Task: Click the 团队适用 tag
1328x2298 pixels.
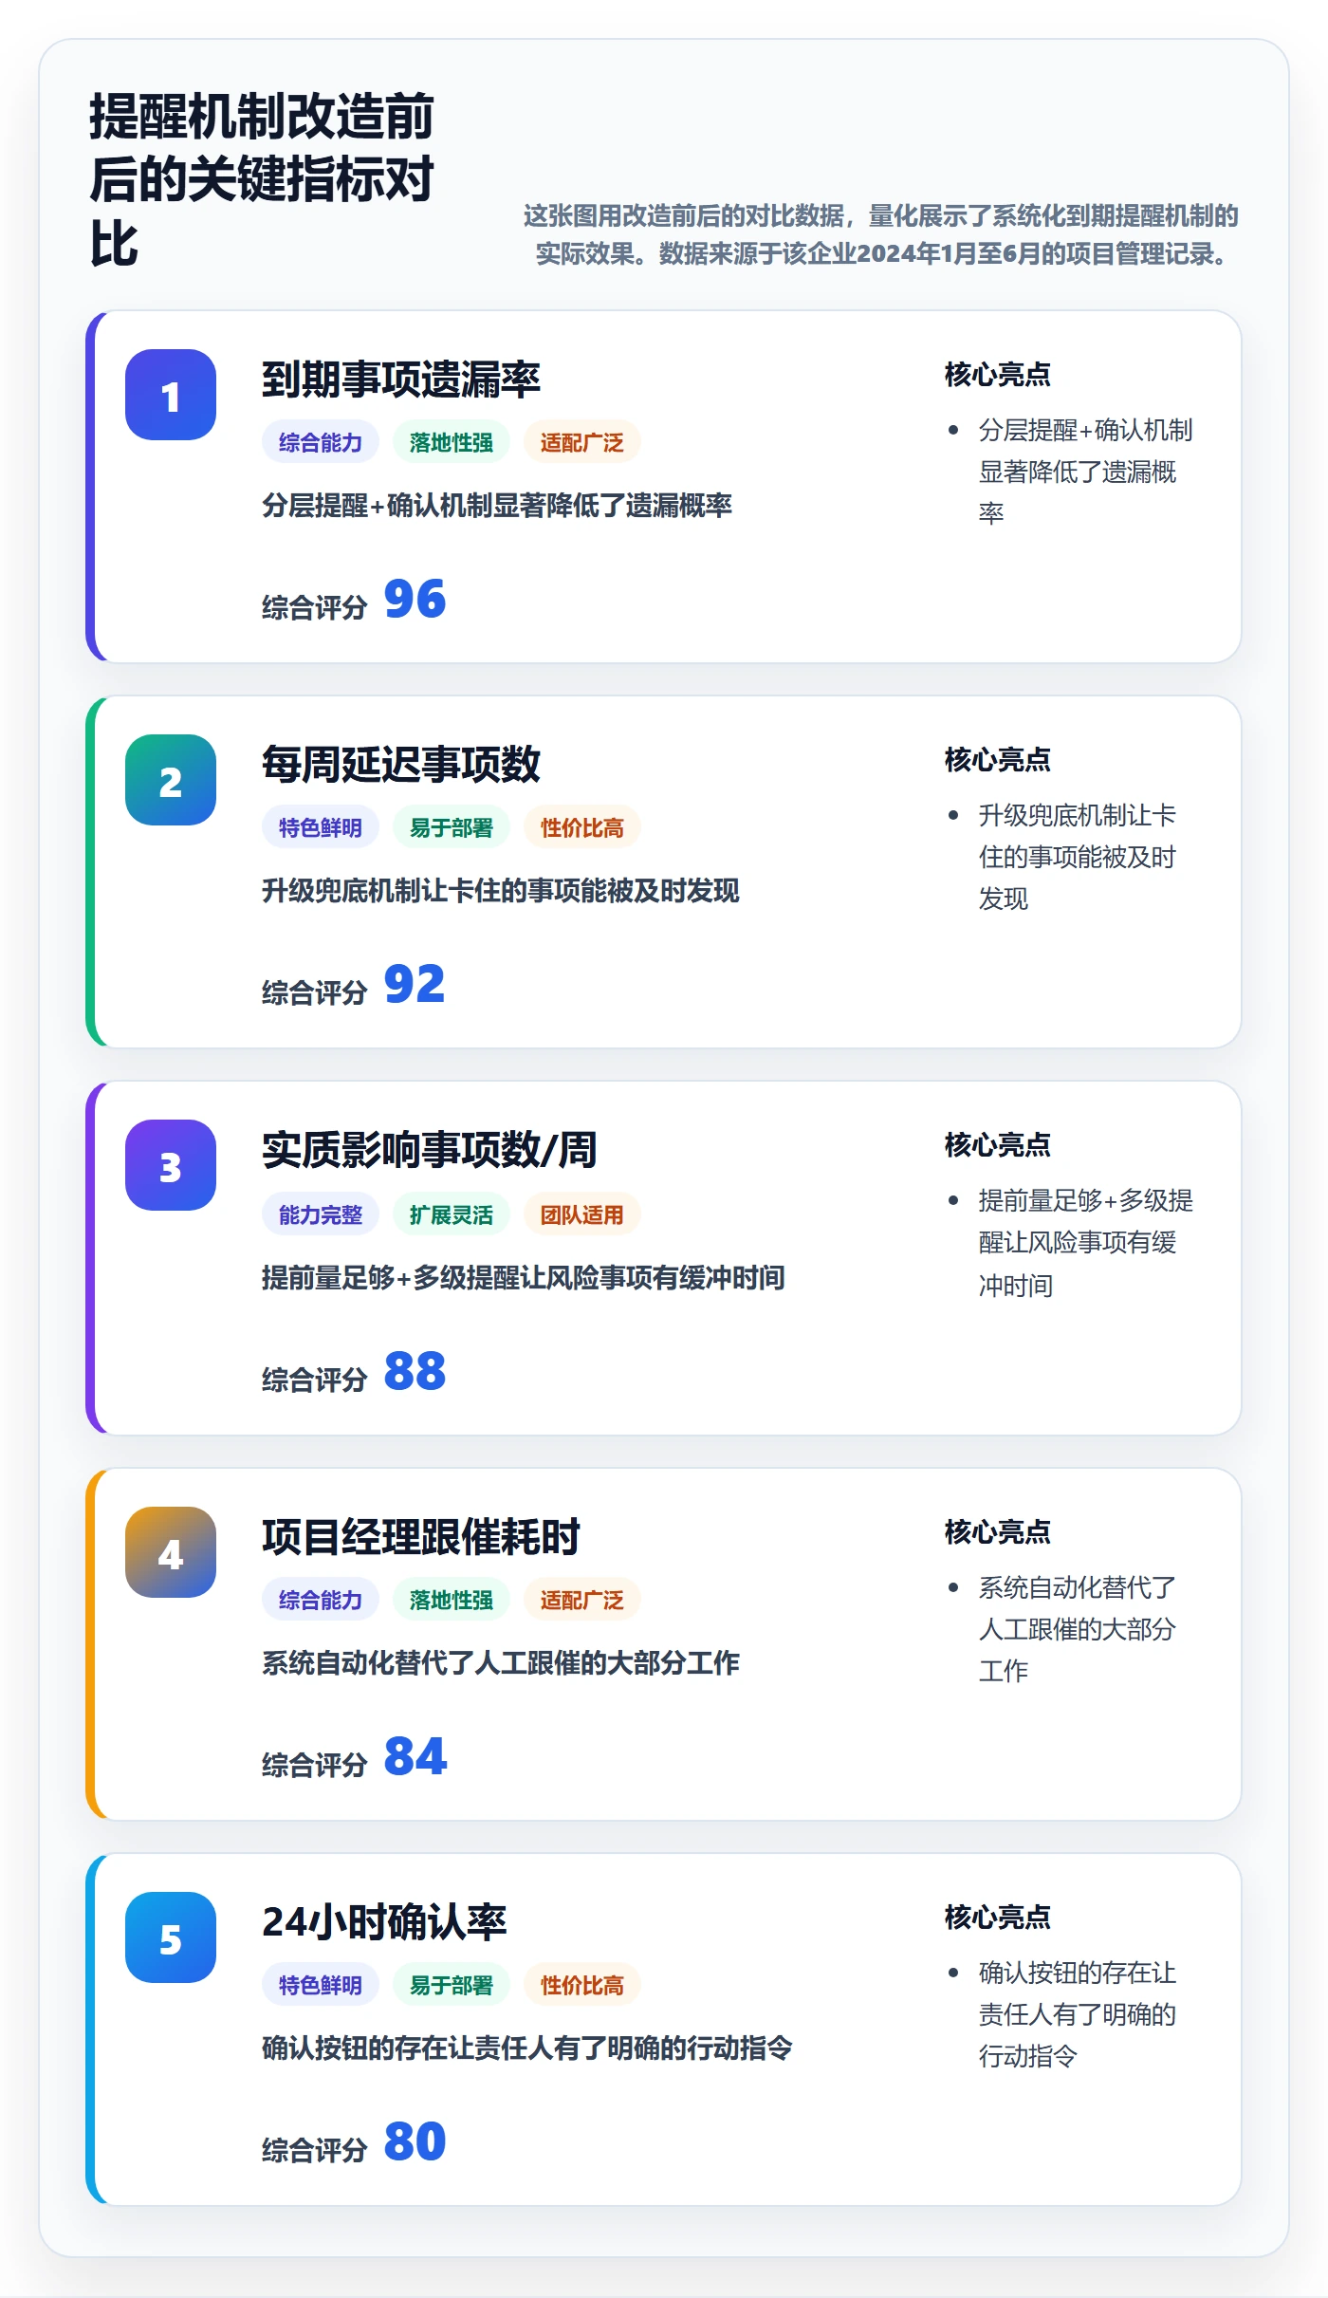Action: tap(582, 1214)
